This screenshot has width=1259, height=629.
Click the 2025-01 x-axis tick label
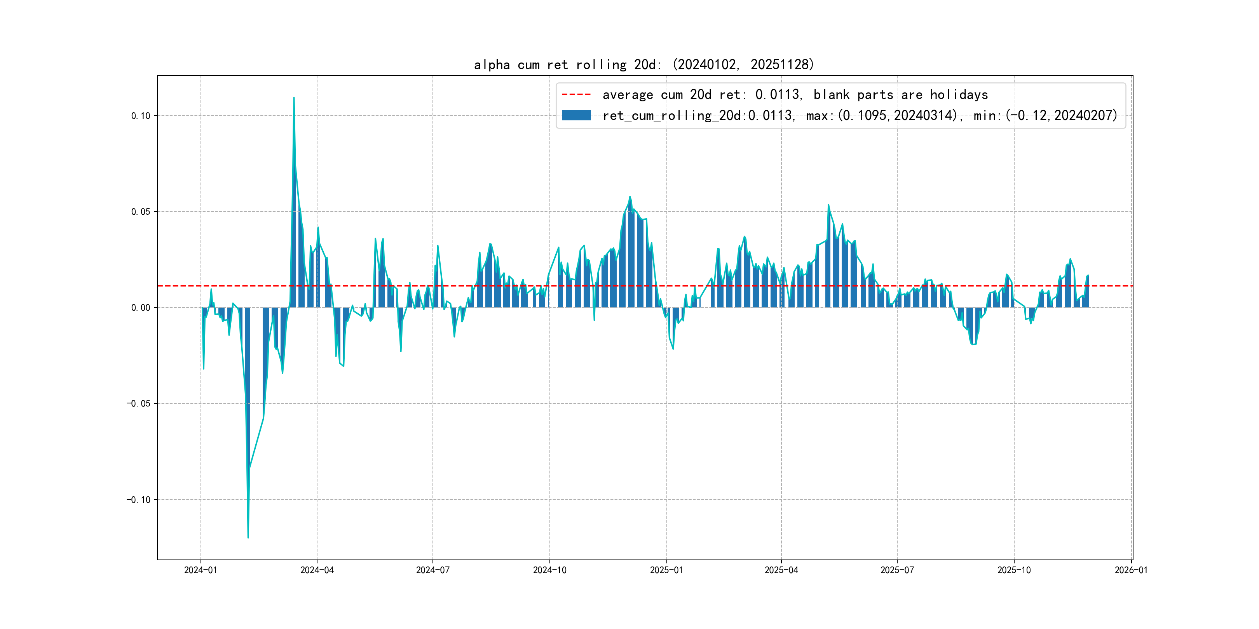click(666, 570)
